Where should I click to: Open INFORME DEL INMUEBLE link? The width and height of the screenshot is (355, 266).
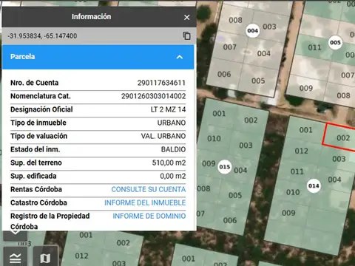145,202
